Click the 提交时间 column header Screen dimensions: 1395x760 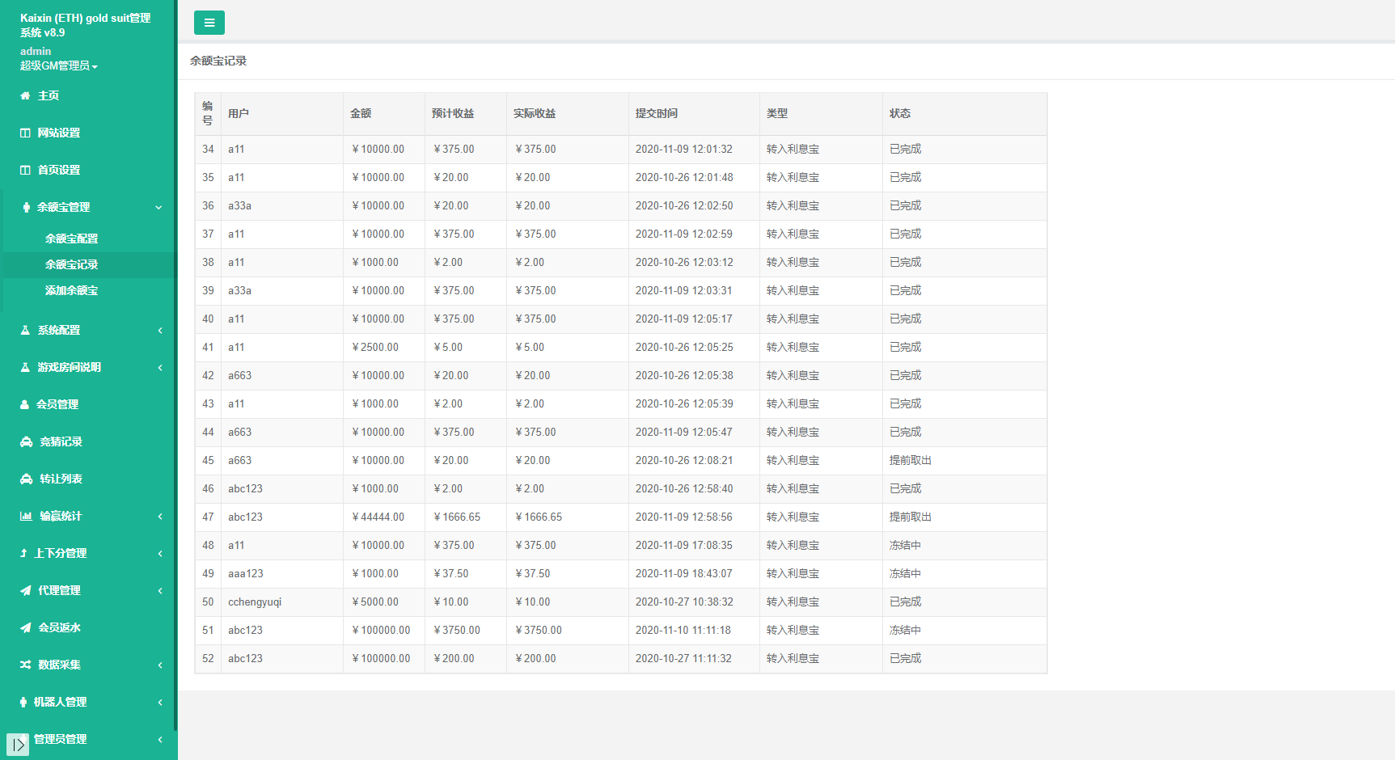point(656,113)
